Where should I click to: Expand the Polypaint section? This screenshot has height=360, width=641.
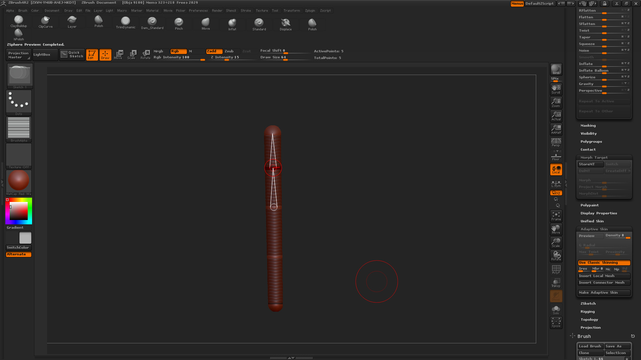(589, 205)
